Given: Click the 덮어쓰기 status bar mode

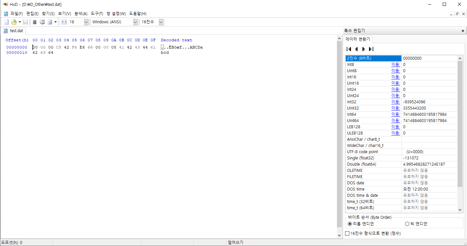Looking at the screenshot, I should pos(236,243).
